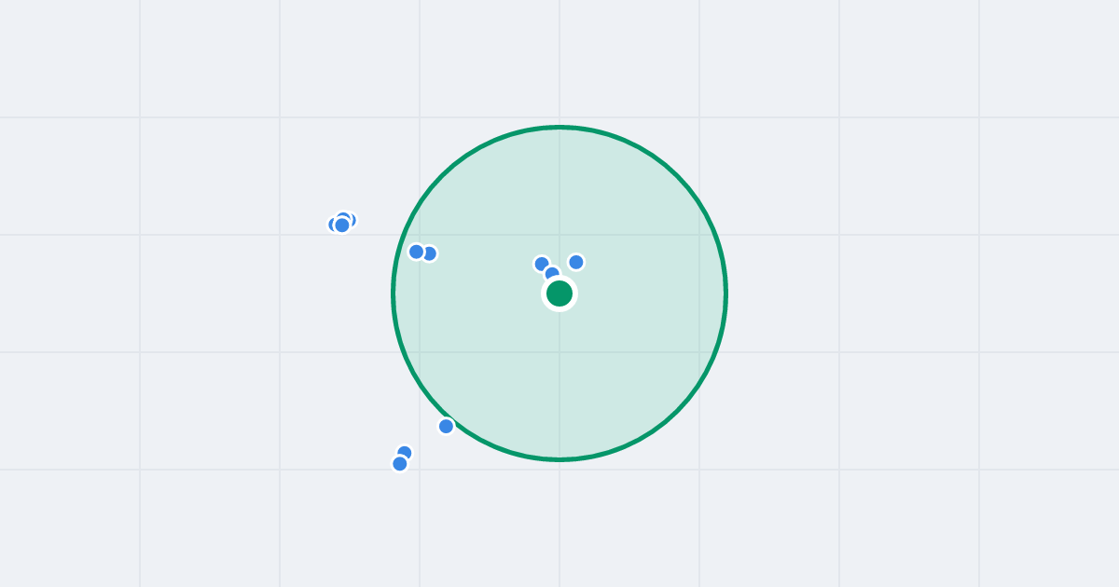Click the frontmost dot of the cluster outside the circle
Screen dimensions: 1119x587
coord(342,225)
